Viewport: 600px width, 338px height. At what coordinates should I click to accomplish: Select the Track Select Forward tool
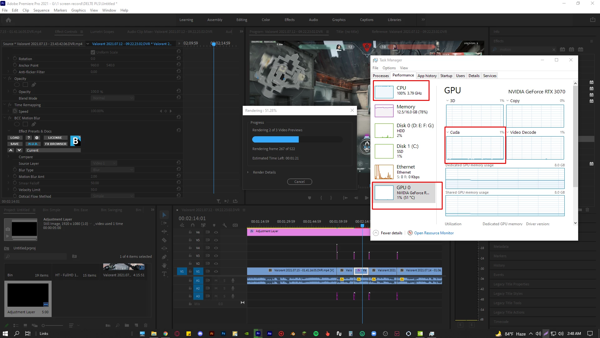[x=164, y=223]
